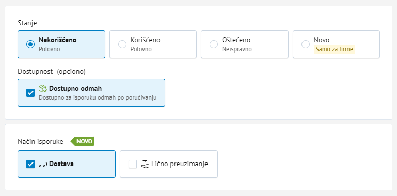
Task: Click the Lično preuzimanje option text
Action: click(x=180, y=164)
